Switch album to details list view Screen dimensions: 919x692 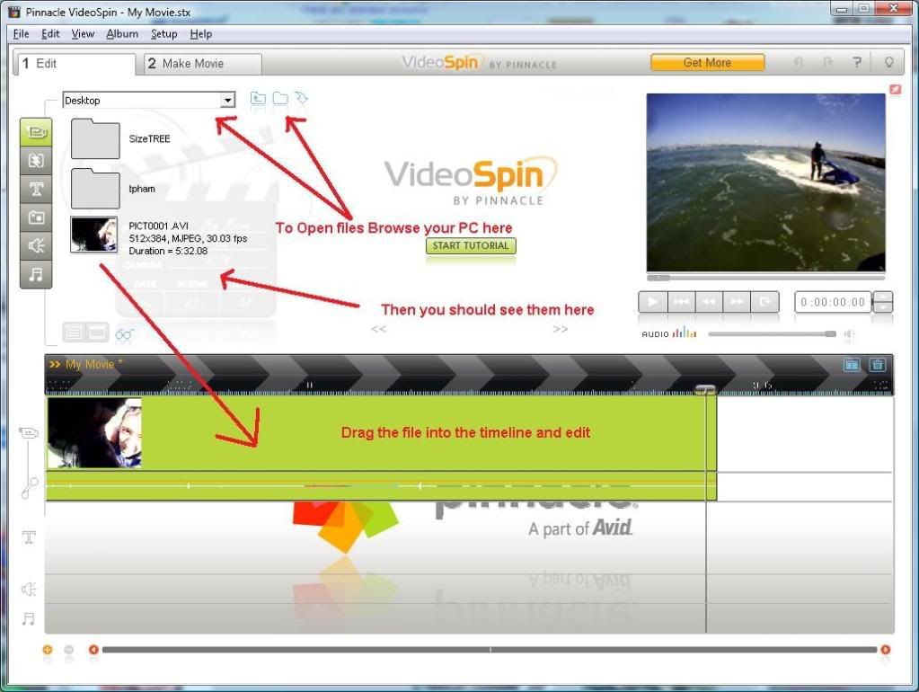point(74,333)
